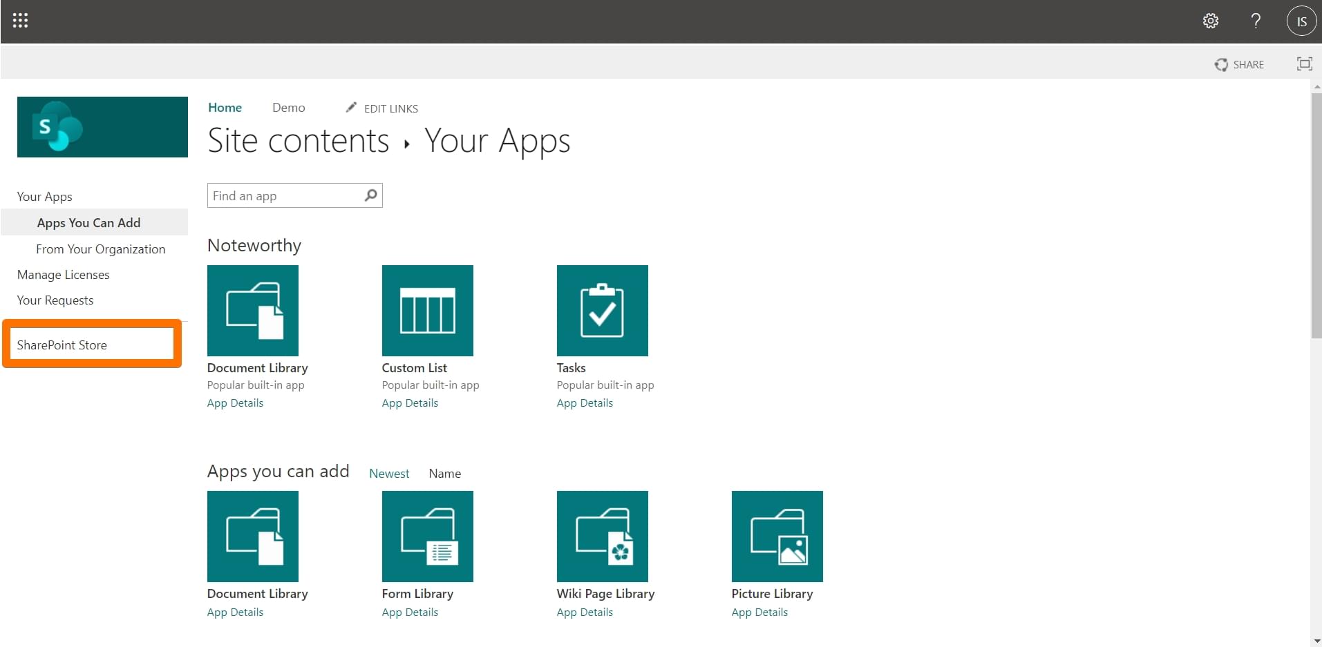Open App Details under Custom List

(410, 403)
